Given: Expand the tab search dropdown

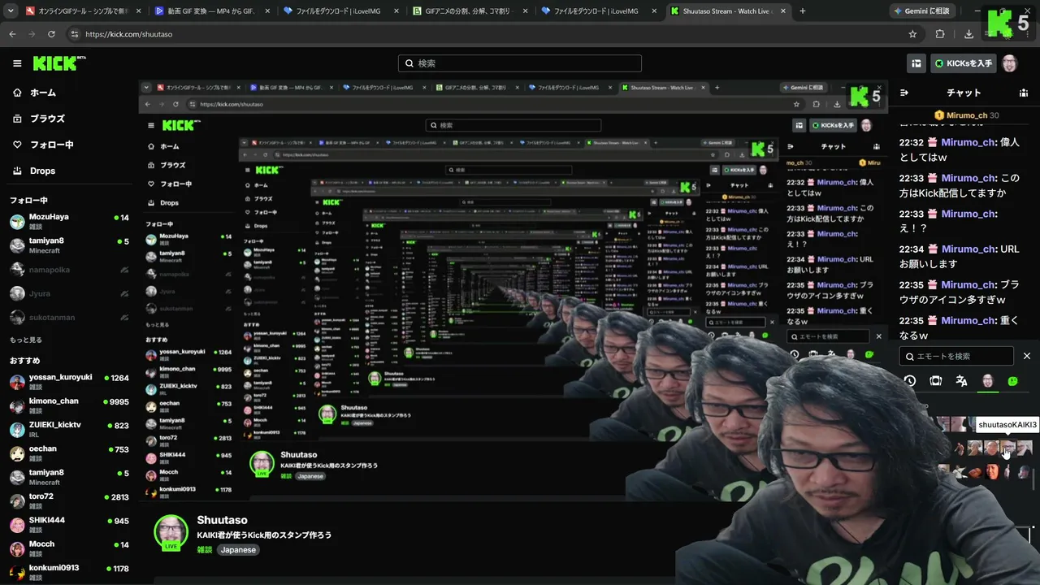Looking at the screenshot, I should (10, 11).
